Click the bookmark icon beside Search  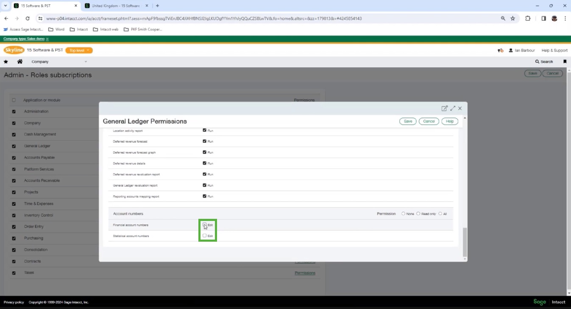point(565,61)
